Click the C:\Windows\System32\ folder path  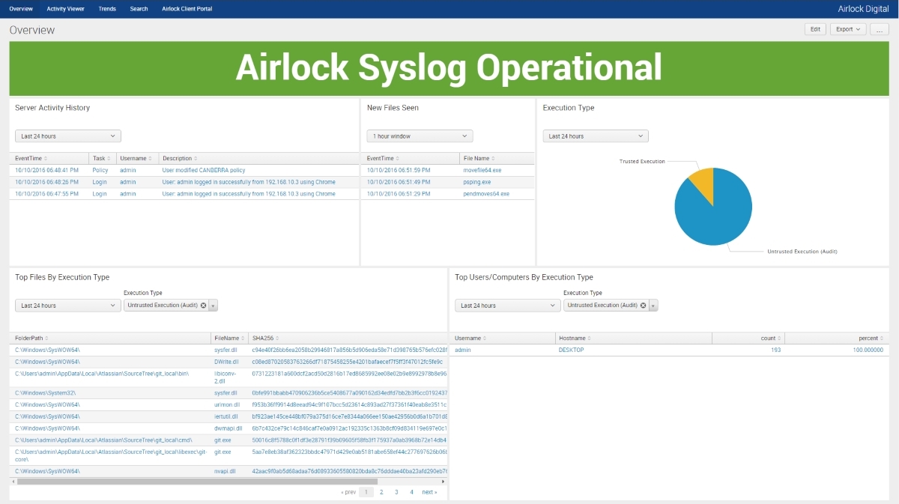[45, 392]
